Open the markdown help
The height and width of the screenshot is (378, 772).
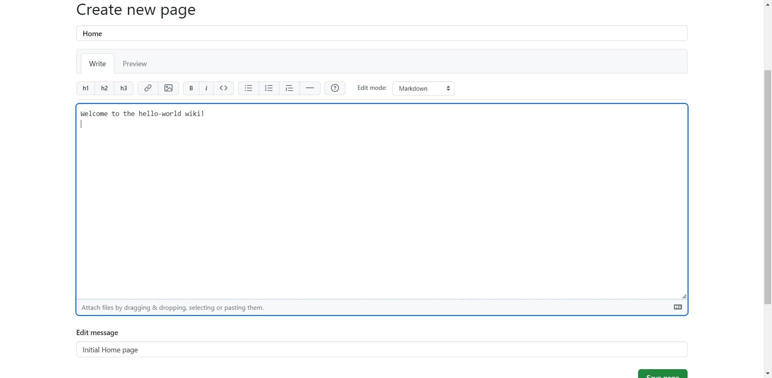pos(335,88)
